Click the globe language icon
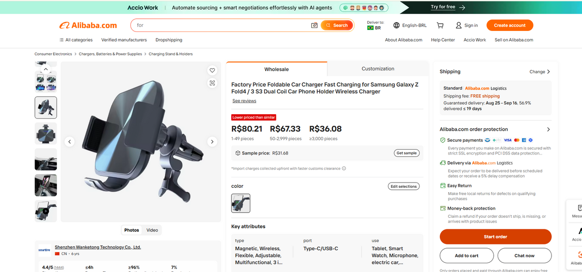582x272 pixels. click(x=396, y=25)
